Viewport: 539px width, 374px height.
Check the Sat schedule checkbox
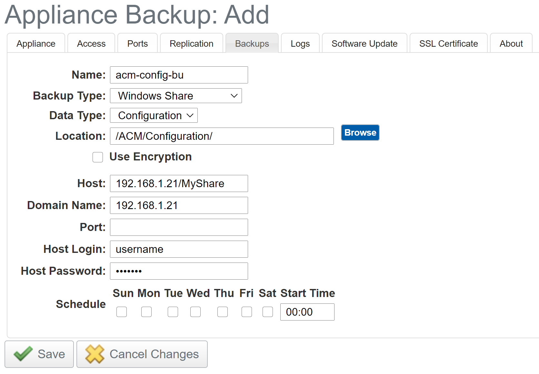click(267, 312)
